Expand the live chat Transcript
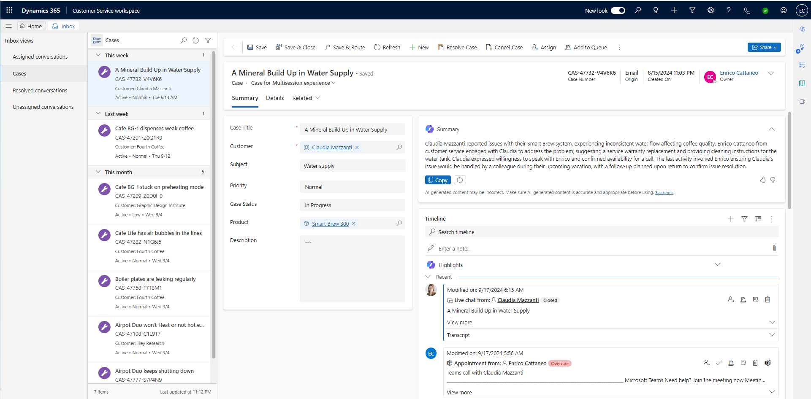Image resolution: width=811 pixels, height=399 pixels. point(772,334)
